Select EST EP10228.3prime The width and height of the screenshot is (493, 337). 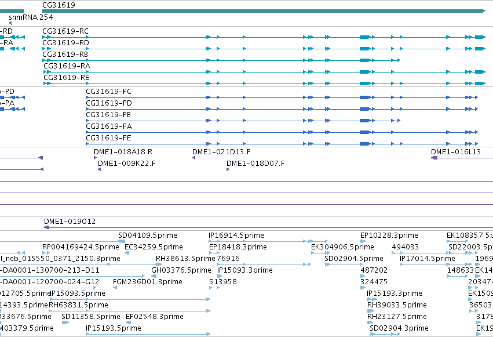click(389, 235)
